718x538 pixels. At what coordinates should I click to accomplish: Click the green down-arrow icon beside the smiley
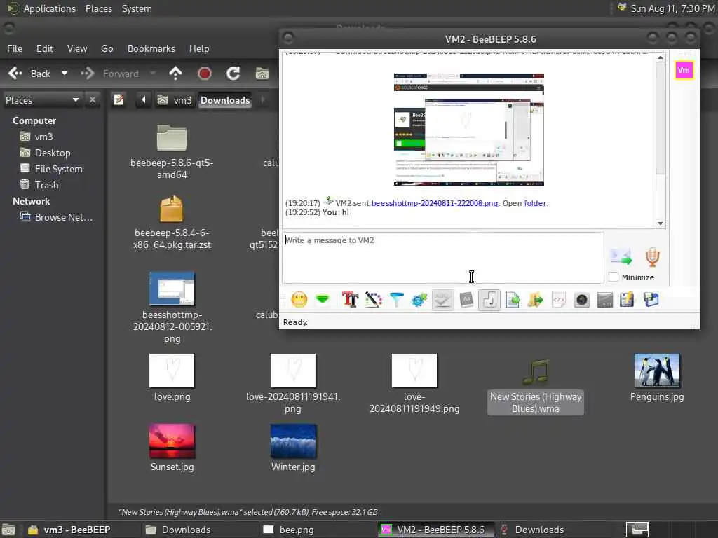coord(323,300)
